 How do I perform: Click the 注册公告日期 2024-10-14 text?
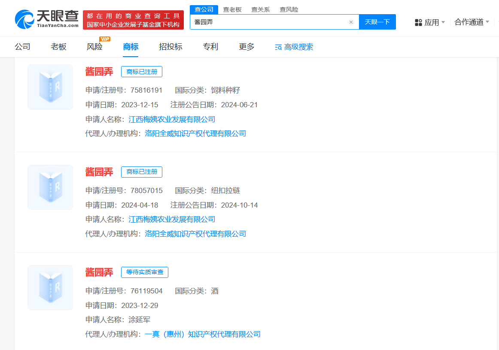[214, 205]
